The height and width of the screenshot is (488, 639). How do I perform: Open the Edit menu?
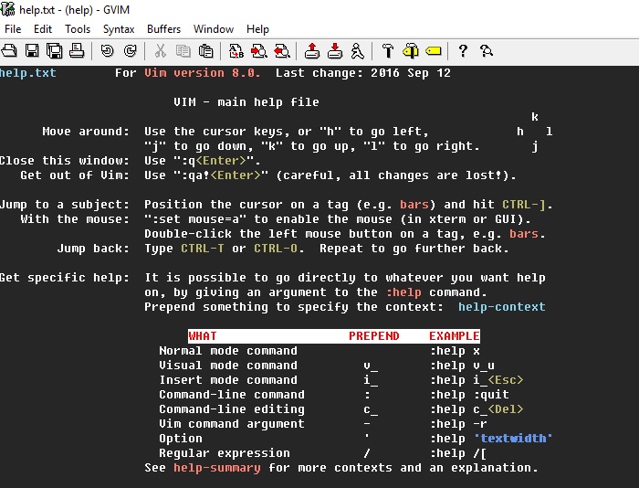[x=43, y=29]
